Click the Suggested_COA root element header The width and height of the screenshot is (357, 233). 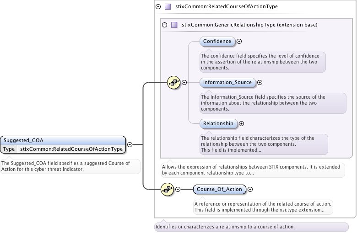coord(63,140)
